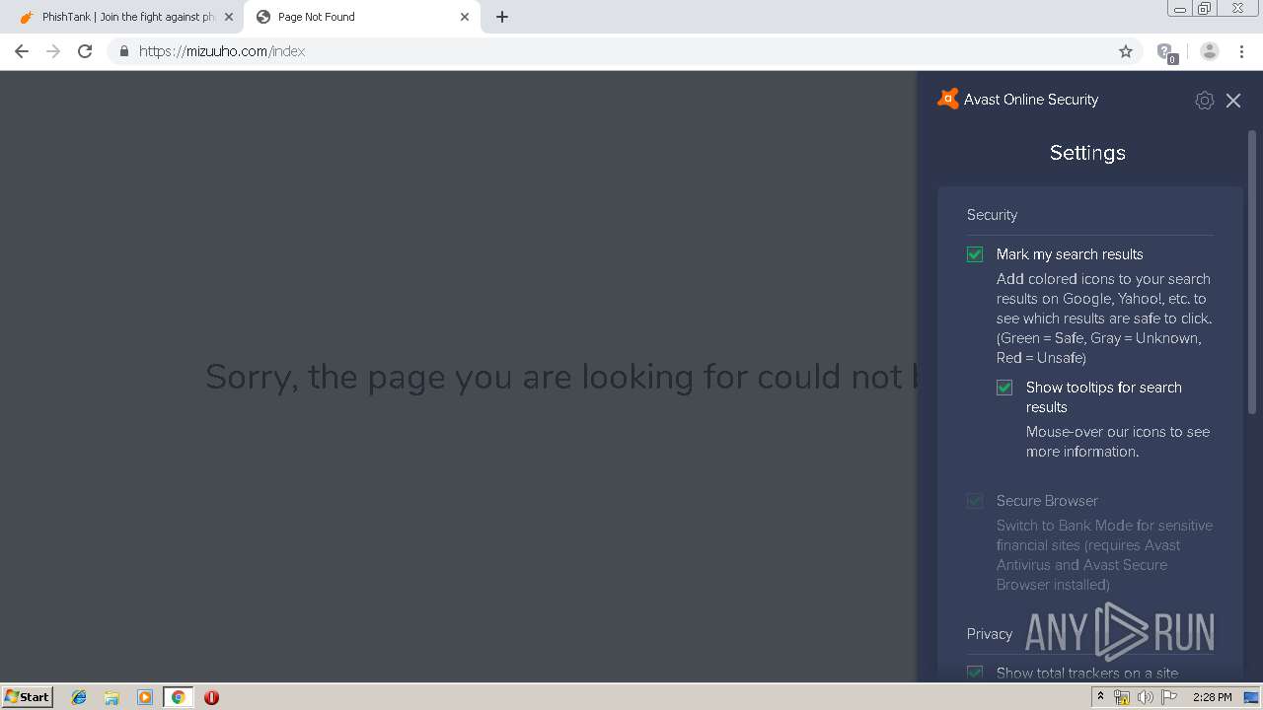Image resolution: width=1263 pixels, height=710 pixels.
Task: Click the Avast settings panel scrollbar
Action: 1252,271
